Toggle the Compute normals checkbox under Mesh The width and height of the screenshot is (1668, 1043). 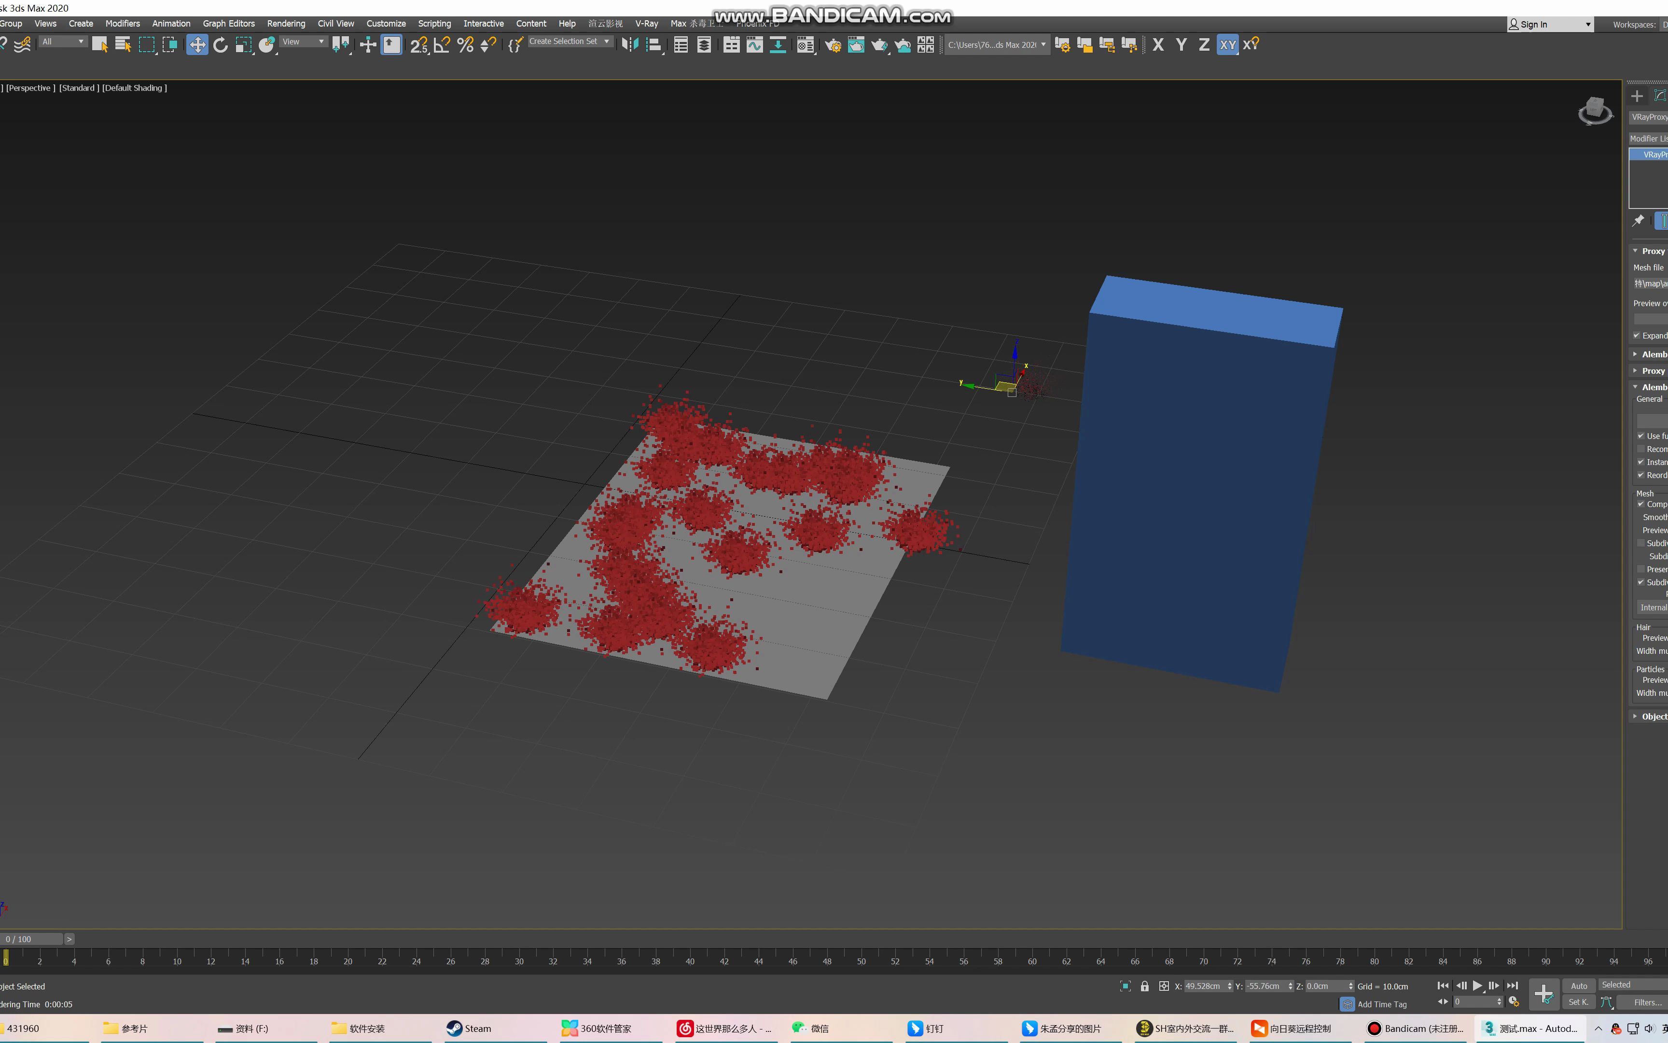pyautogui.click(x=1641, y=504)
